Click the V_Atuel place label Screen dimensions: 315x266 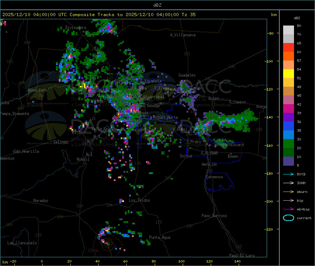pyautogui.click(x=180, y=129)
